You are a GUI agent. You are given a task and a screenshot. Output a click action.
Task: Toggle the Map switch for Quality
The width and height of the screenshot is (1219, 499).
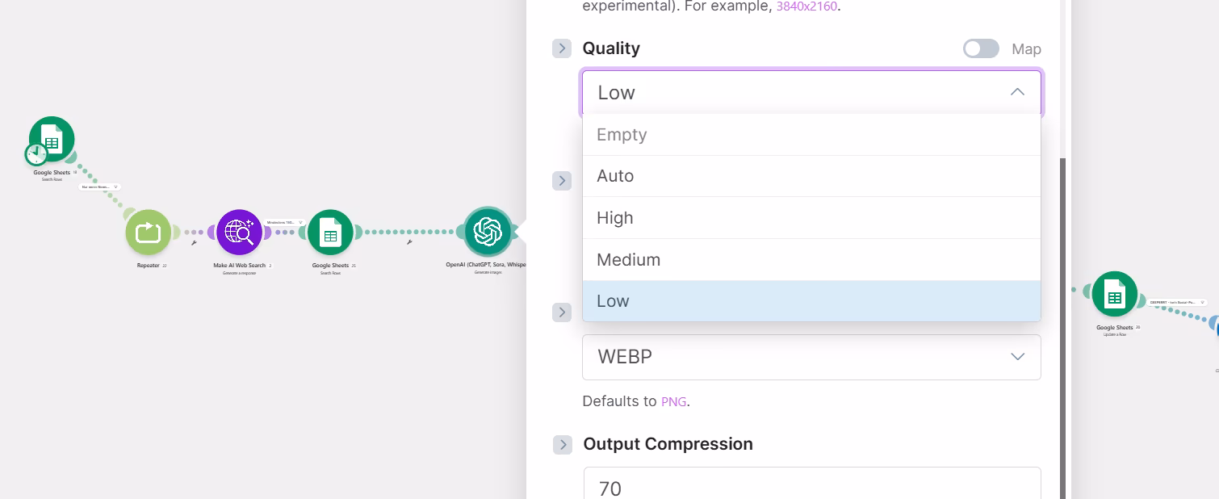coord(981,48)
